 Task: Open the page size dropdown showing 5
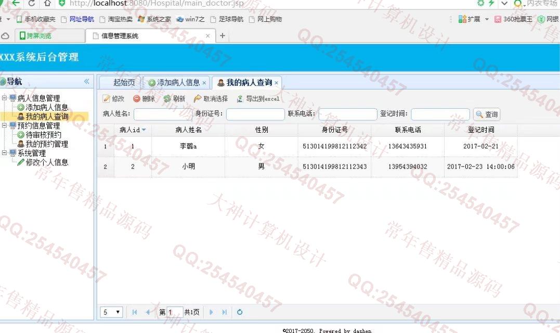(x=112, y=312)
